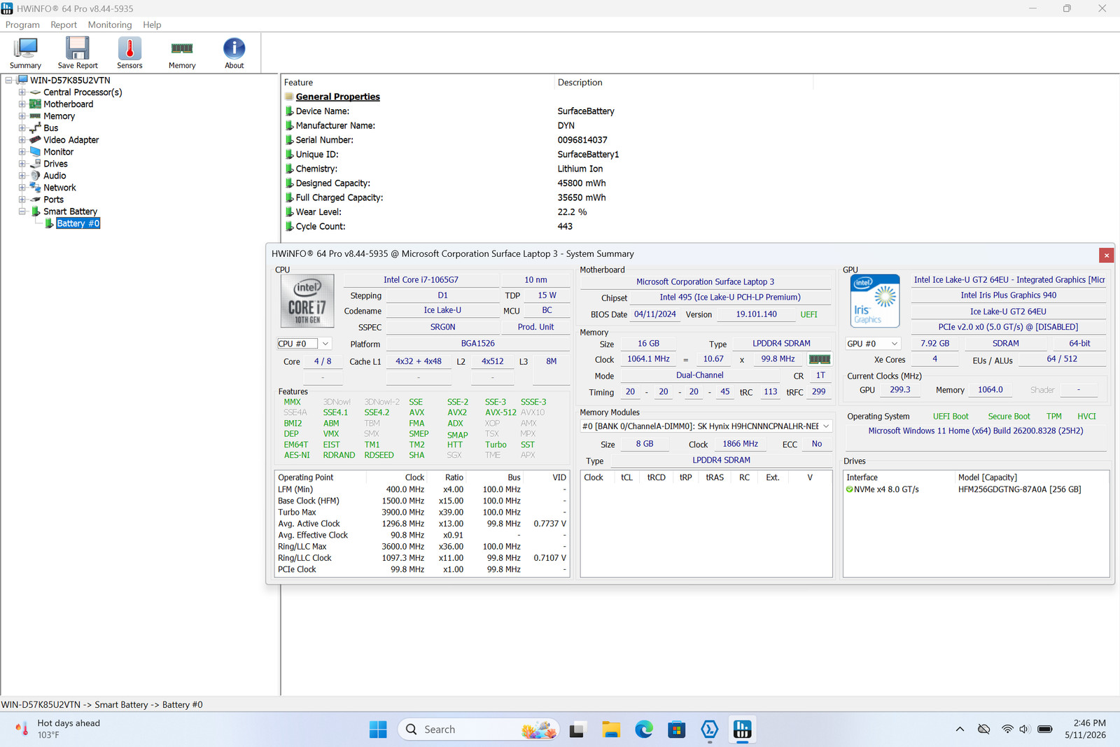Click the green memory chip icon beside 99.8 MHz

(x=819, y=359)
